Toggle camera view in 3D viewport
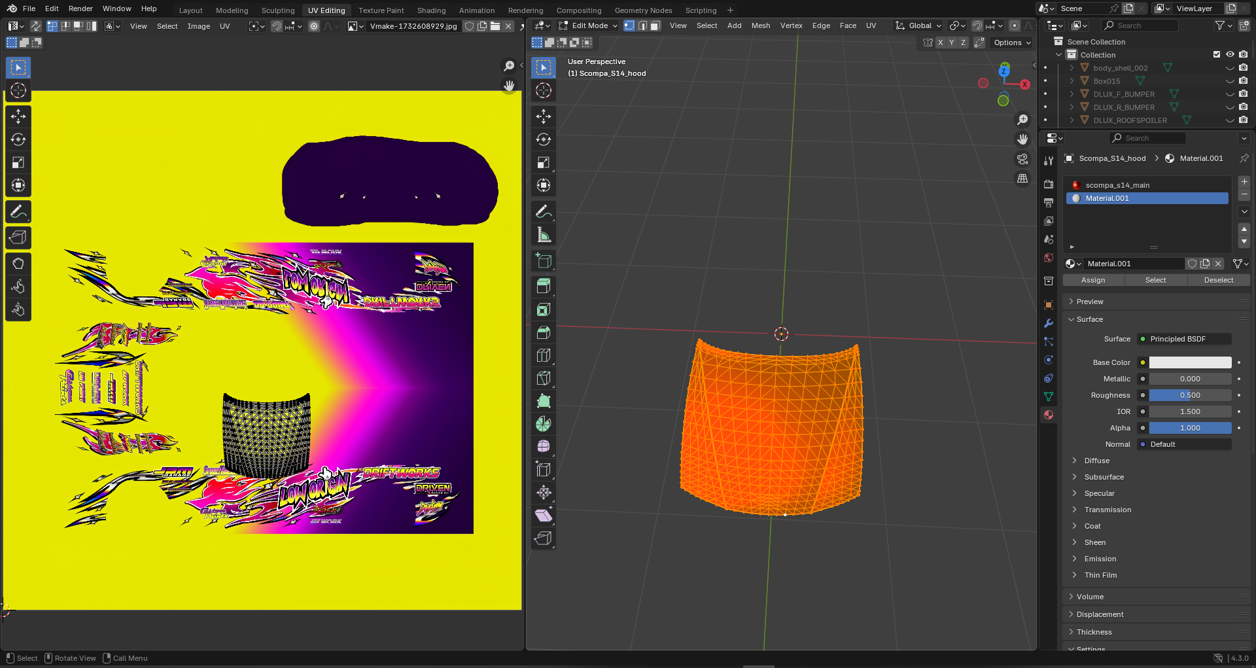 [x=1022, y=159]
